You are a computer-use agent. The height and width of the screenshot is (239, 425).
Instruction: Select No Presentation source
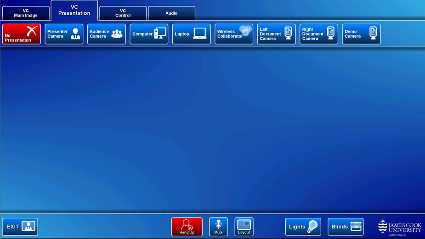[x=22, y=34]
